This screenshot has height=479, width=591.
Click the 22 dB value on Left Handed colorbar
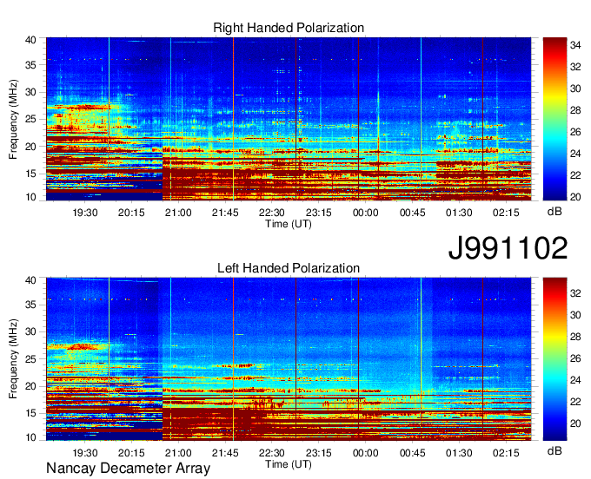click(x=575, y=402)
